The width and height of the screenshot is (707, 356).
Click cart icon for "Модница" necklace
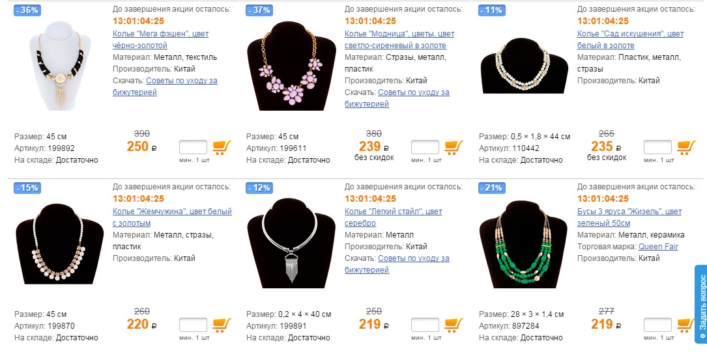454,148
